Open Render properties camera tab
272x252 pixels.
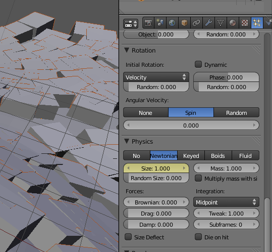[x=148, y=23]
